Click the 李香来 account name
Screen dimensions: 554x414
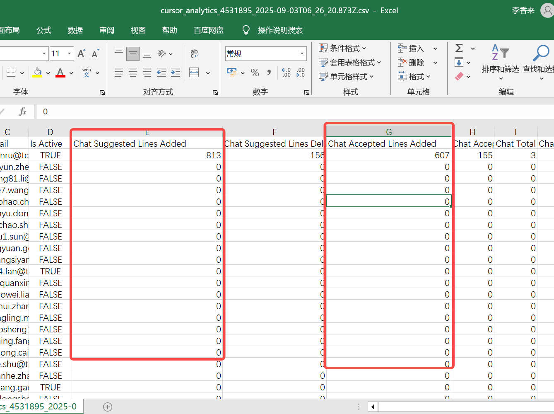pos(523,10)
